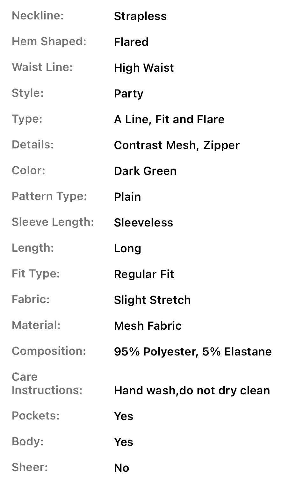Tap the 'Slight Stretch' fabric value
289x481 pixels.
[152, 300]
